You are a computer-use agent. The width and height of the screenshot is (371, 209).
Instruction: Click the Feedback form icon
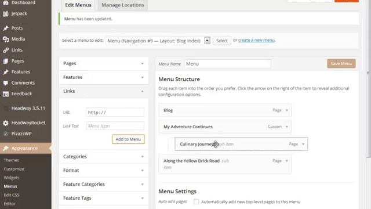(6, 94)
